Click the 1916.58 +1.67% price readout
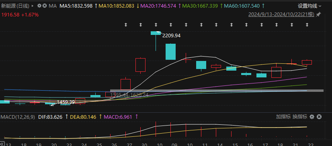332x146 pixels. 20,15
